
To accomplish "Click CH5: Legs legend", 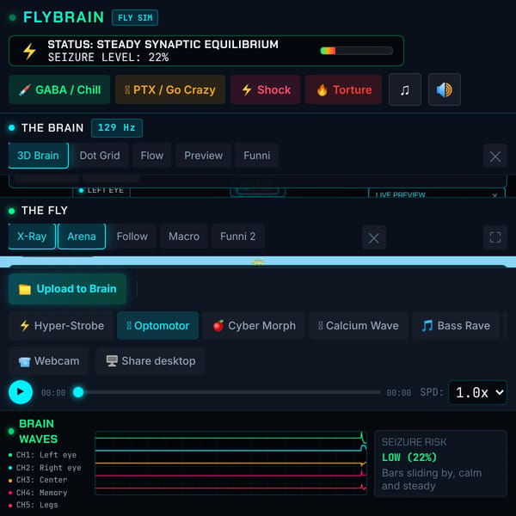I will [34, 505].
